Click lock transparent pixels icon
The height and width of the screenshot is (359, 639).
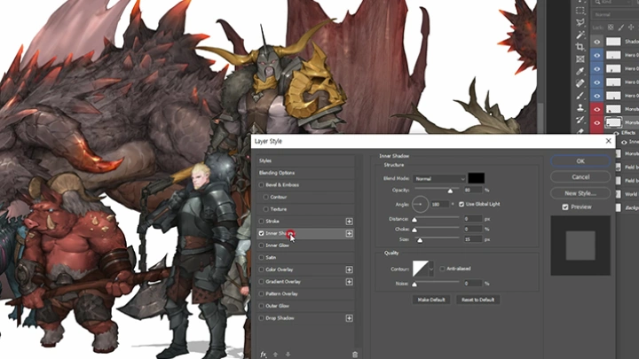[611, 27]
